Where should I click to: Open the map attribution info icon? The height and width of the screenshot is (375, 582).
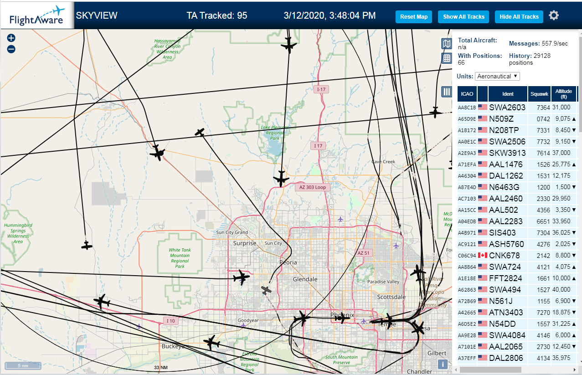tap(442, 364)
